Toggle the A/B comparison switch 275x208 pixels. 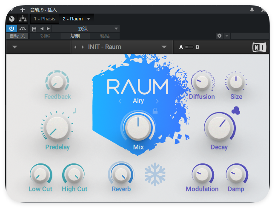[189, 47]
